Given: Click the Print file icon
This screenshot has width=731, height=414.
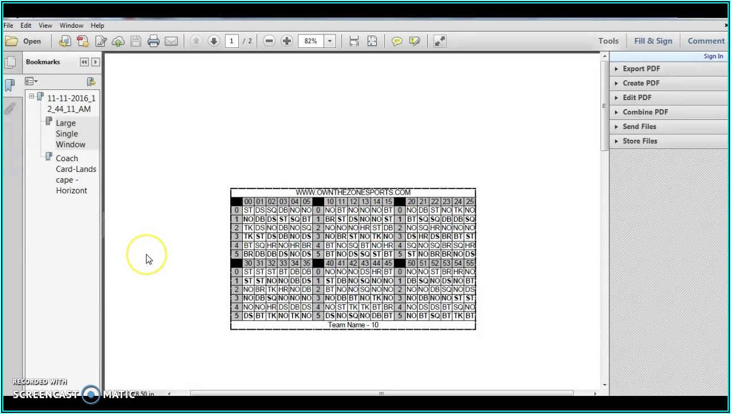Looking at the screenshot, I should (153, 41).
